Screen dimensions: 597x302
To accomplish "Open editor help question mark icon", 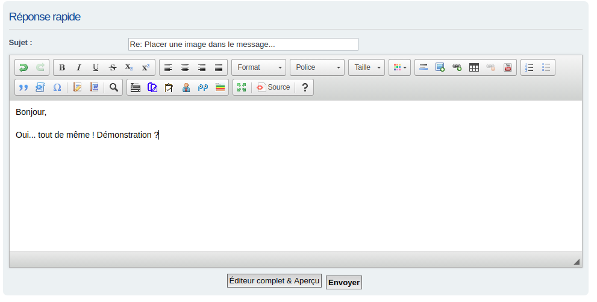I will (x=305, y=87).
